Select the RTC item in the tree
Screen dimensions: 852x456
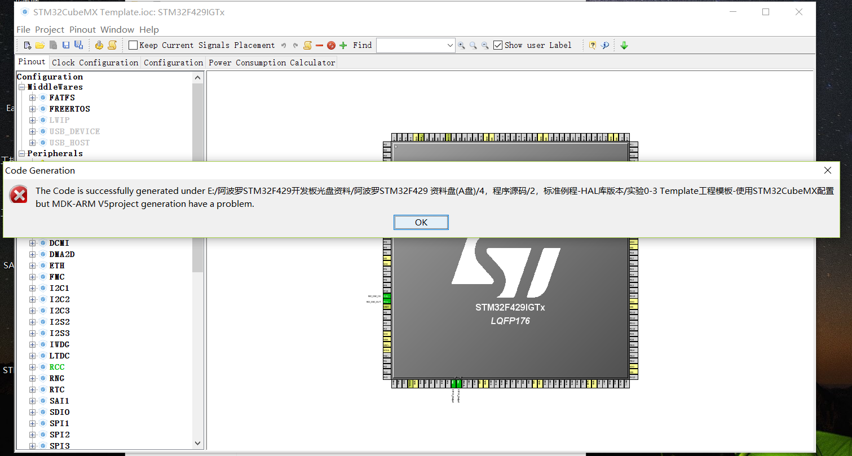[x=57, y=389]
